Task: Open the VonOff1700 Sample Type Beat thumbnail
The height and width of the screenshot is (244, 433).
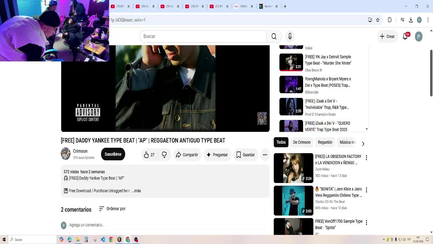Action: click(x=294, y=227)
